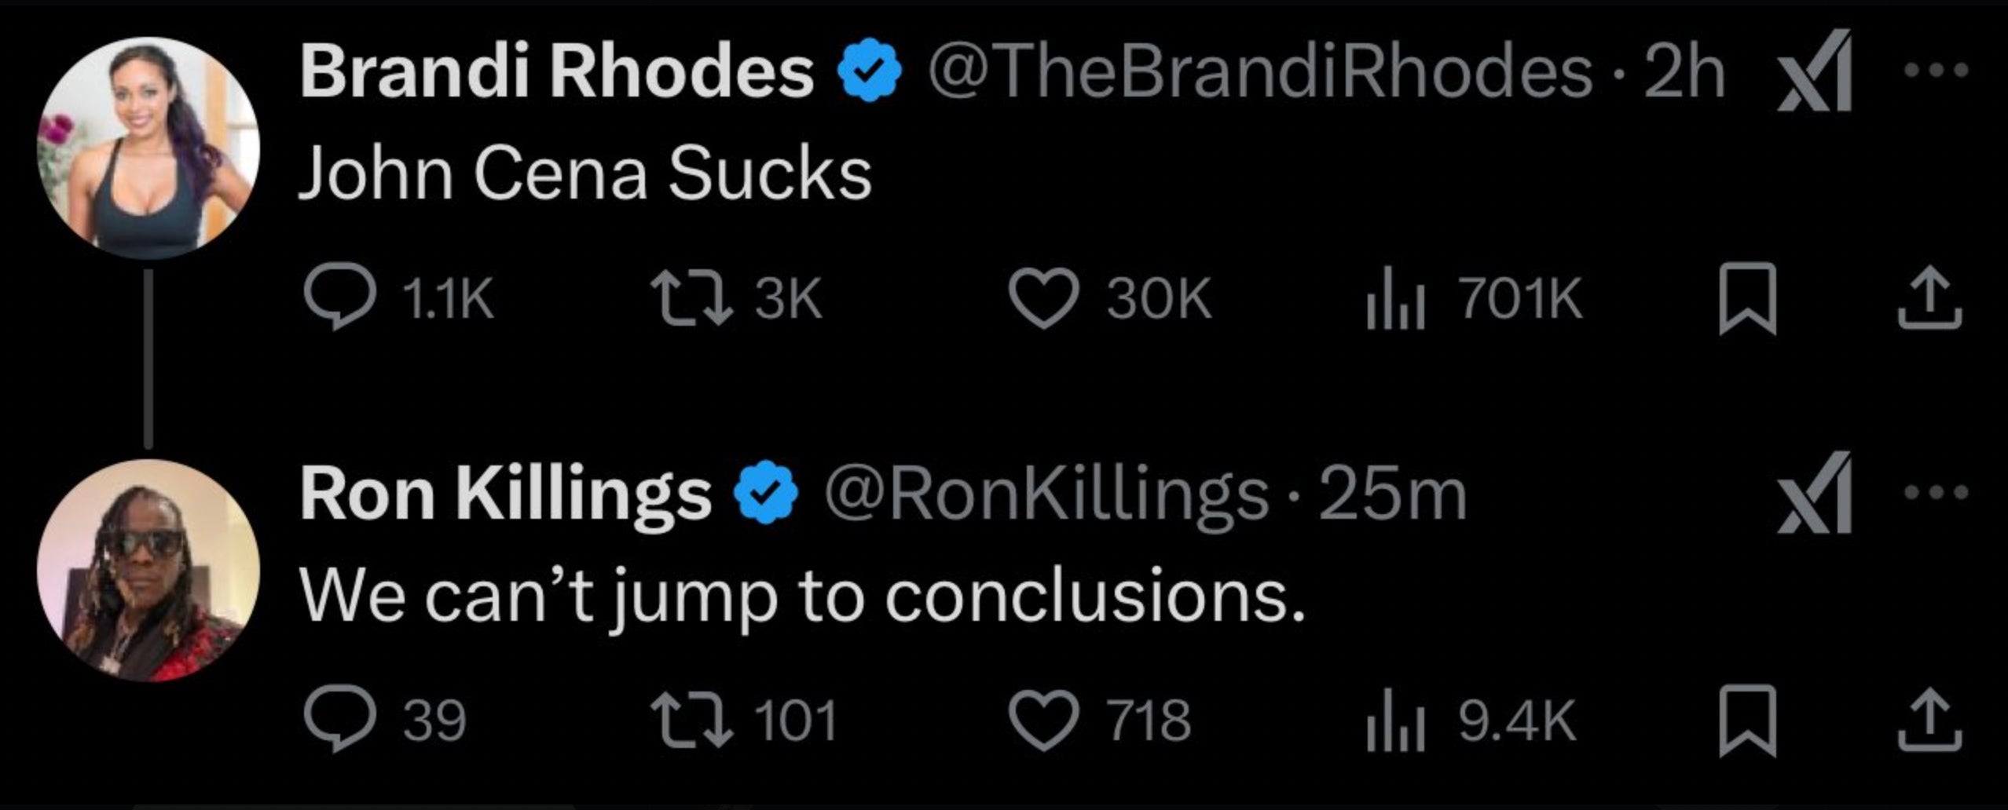Share Brandi Rhodes' tweet
This screenshot has height=810, width=2008.
(1930, 300)
